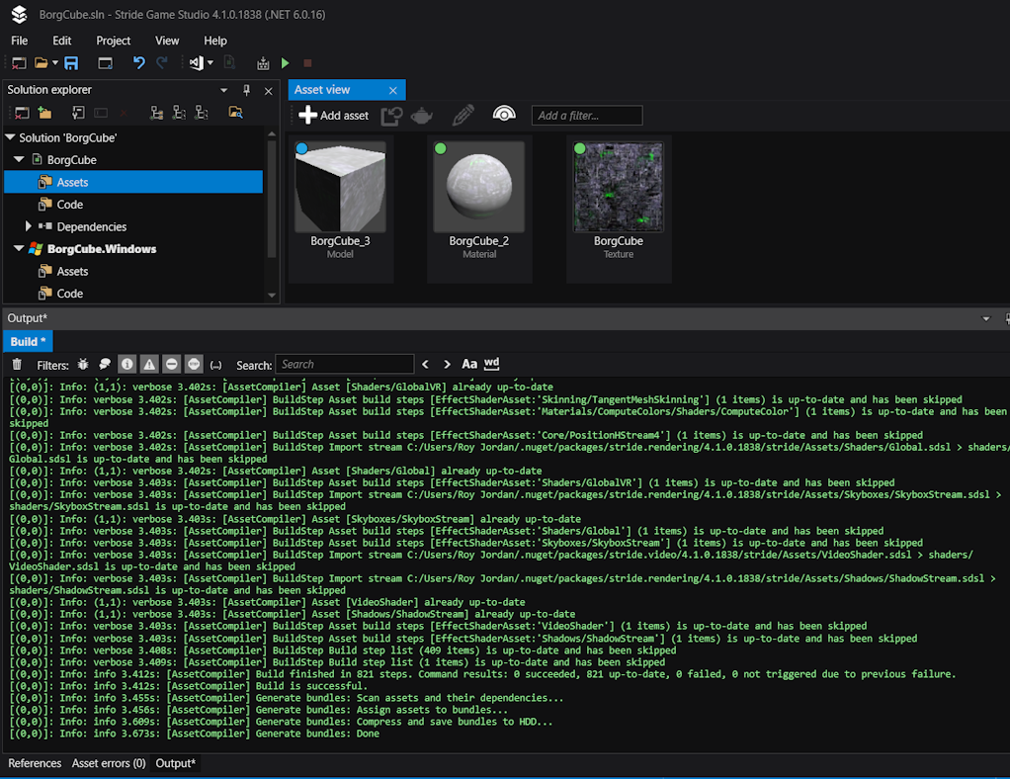This screenshot has width=1010, height=779.
Task: Click the Add asset button
Action: tap(333, 116)
